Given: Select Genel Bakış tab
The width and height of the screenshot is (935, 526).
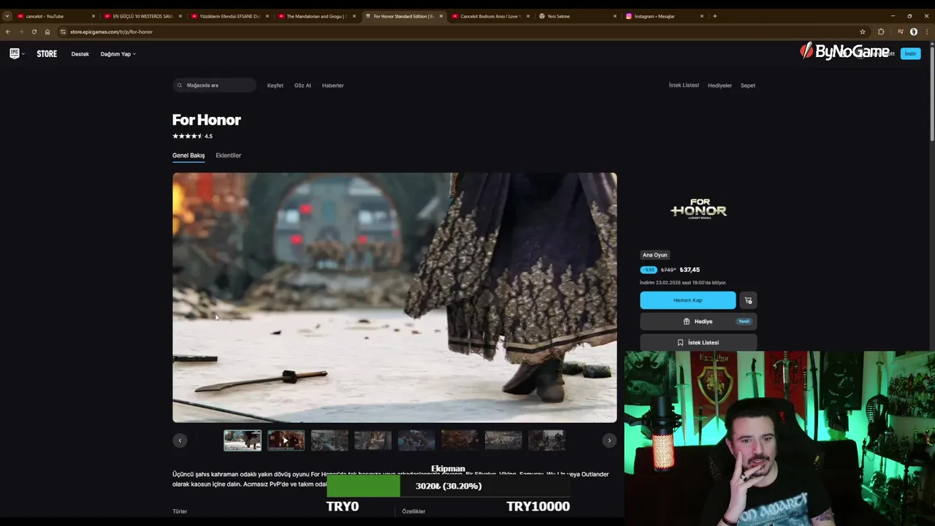Looking at the screenshot, I should [x=188, y=156].
